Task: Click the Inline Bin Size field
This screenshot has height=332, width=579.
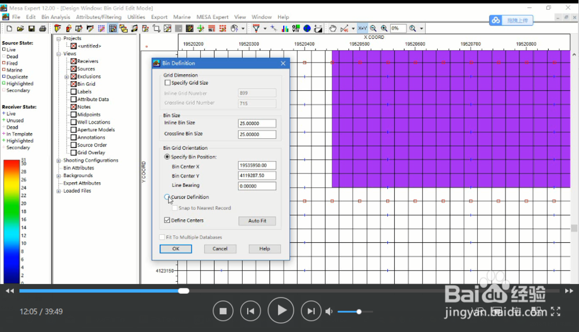Action: (x=257, y=123)
